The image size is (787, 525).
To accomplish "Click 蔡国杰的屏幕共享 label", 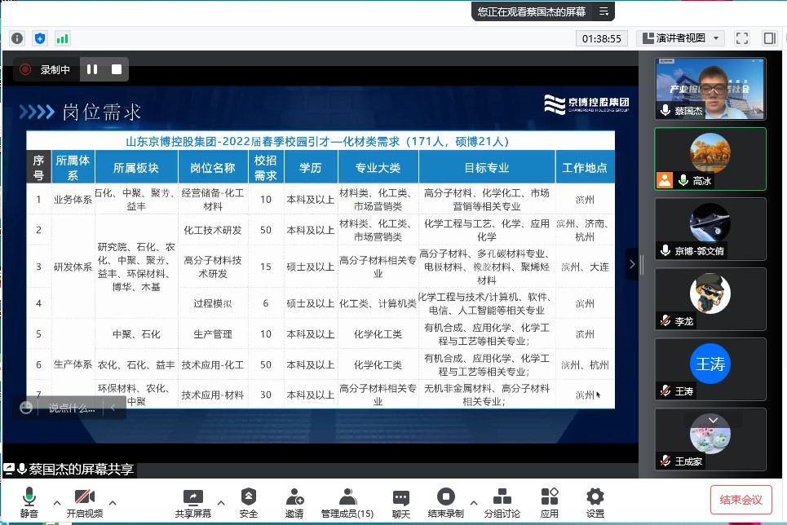I will pyautogui.click(x=82, y=470).
